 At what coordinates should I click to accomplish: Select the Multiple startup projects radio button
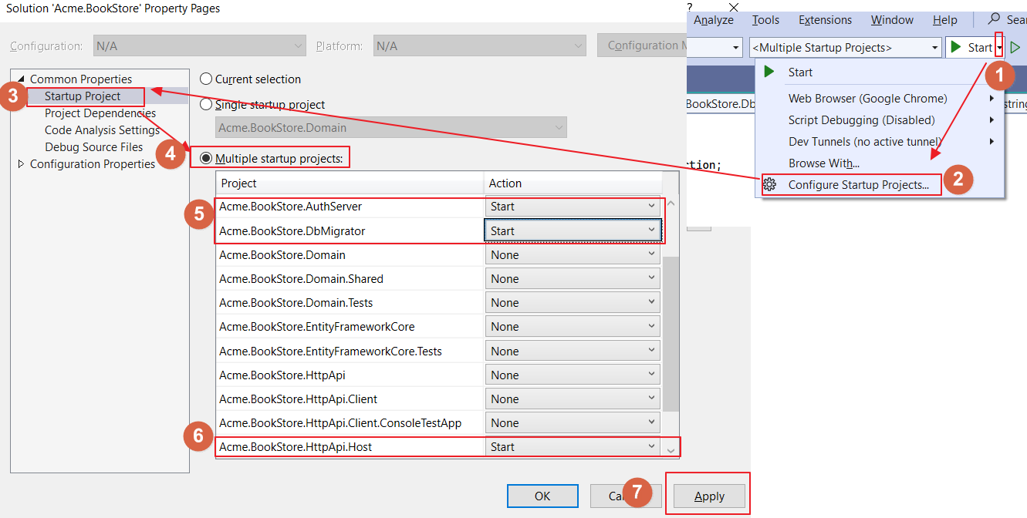206,158
